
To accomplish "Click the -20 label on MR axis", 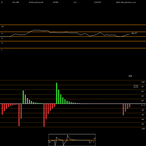I will tap(142, 110).
